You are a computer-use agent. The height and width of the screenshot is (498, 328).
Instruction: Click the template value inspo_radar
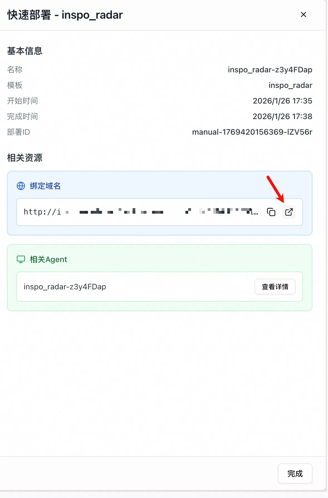pos(290,85)
